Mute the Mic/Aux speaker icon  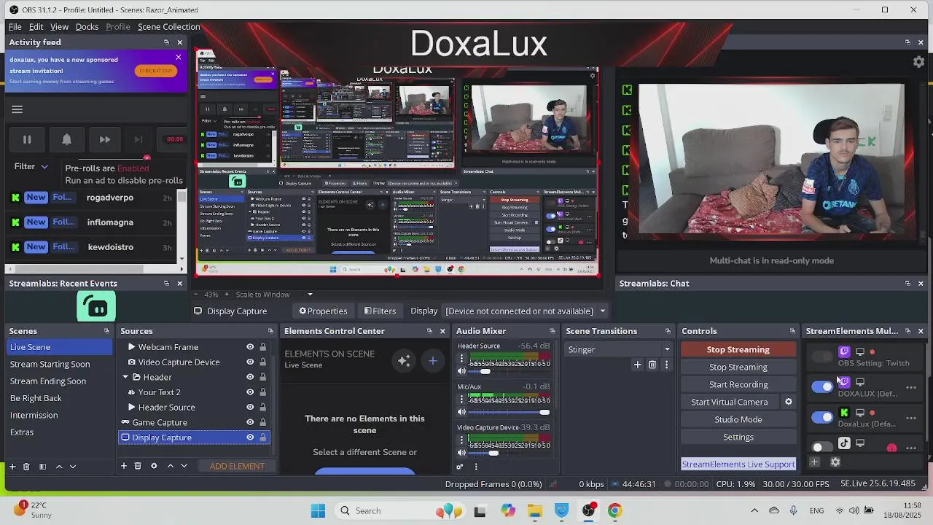(x=461, y=412)
